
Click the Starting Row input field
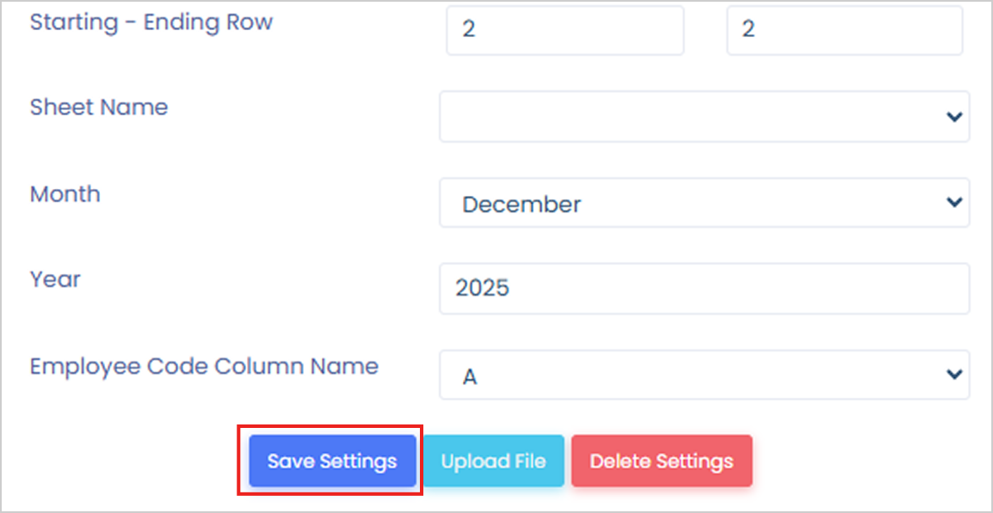click(x=564, y=30)
